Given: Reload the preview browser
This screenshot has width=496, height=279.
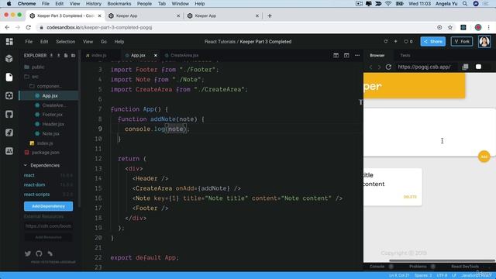Looking at the screenshot, I should click(x=388, y=67).
